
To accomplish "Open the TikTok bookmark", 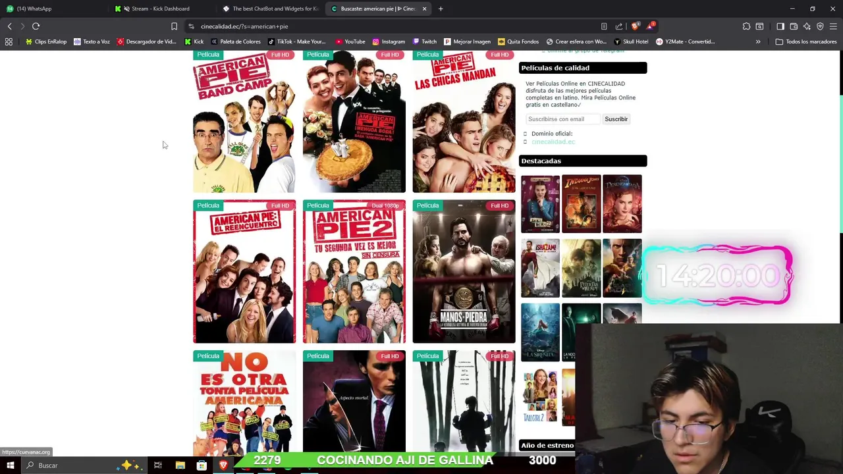I will [296, 41].
